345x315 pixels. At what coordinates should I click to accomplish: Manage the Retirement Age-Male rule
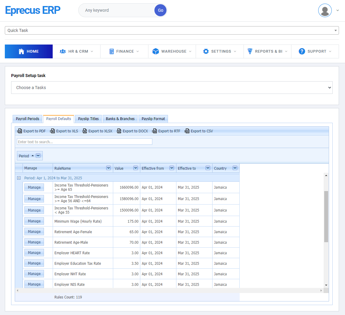pos(34,242)
